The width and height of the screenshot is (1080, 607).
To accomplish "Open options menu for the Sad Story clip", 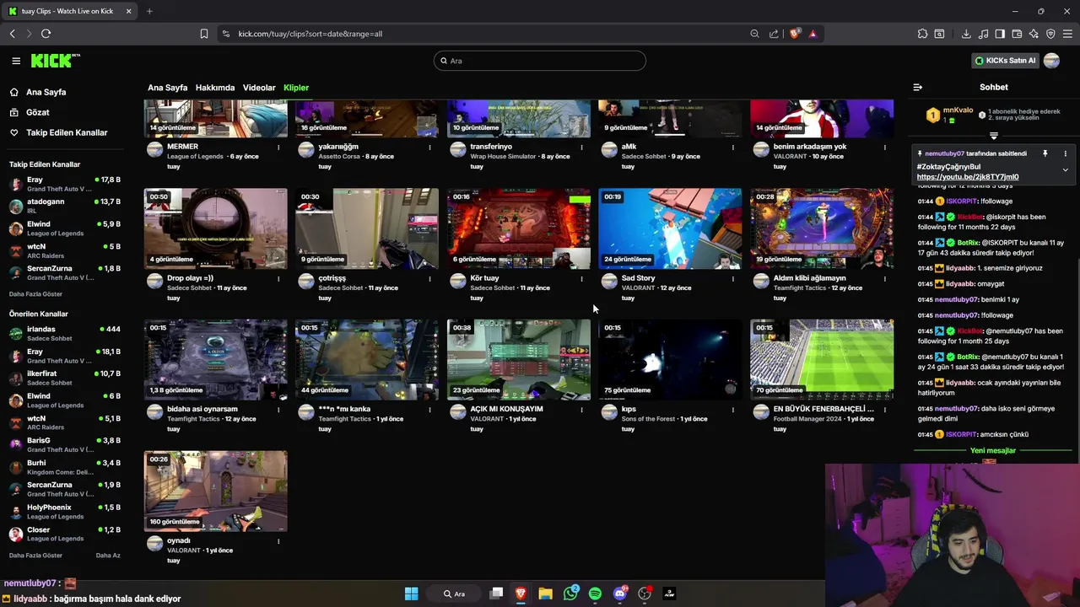I will (732, 278).
